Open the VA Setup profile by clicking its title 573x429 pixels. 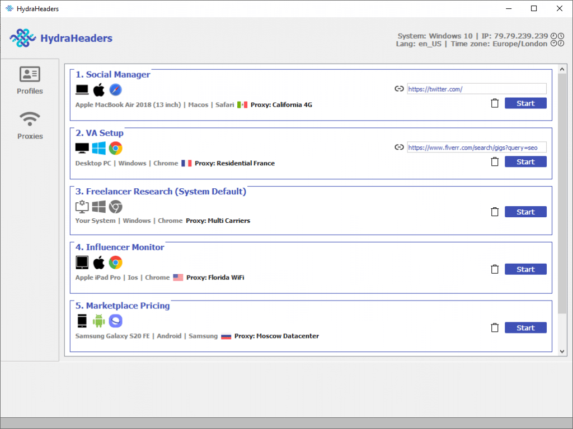(99, 133)
